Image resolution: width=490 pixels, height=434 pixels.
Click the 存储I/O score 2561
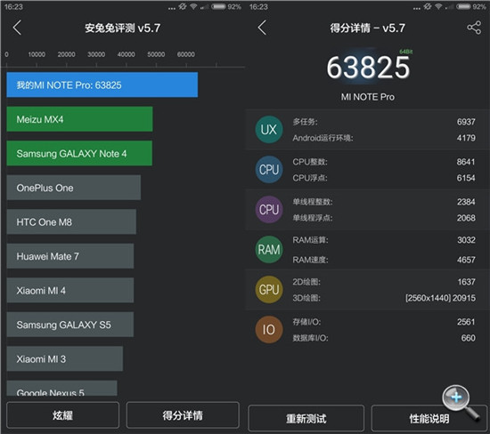point(466,322)
